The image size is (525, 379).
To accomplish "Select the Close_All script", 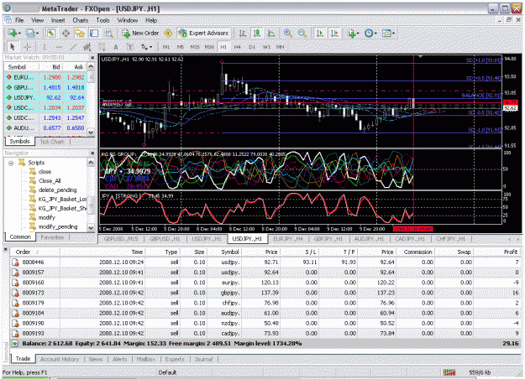I will point(50,181).
